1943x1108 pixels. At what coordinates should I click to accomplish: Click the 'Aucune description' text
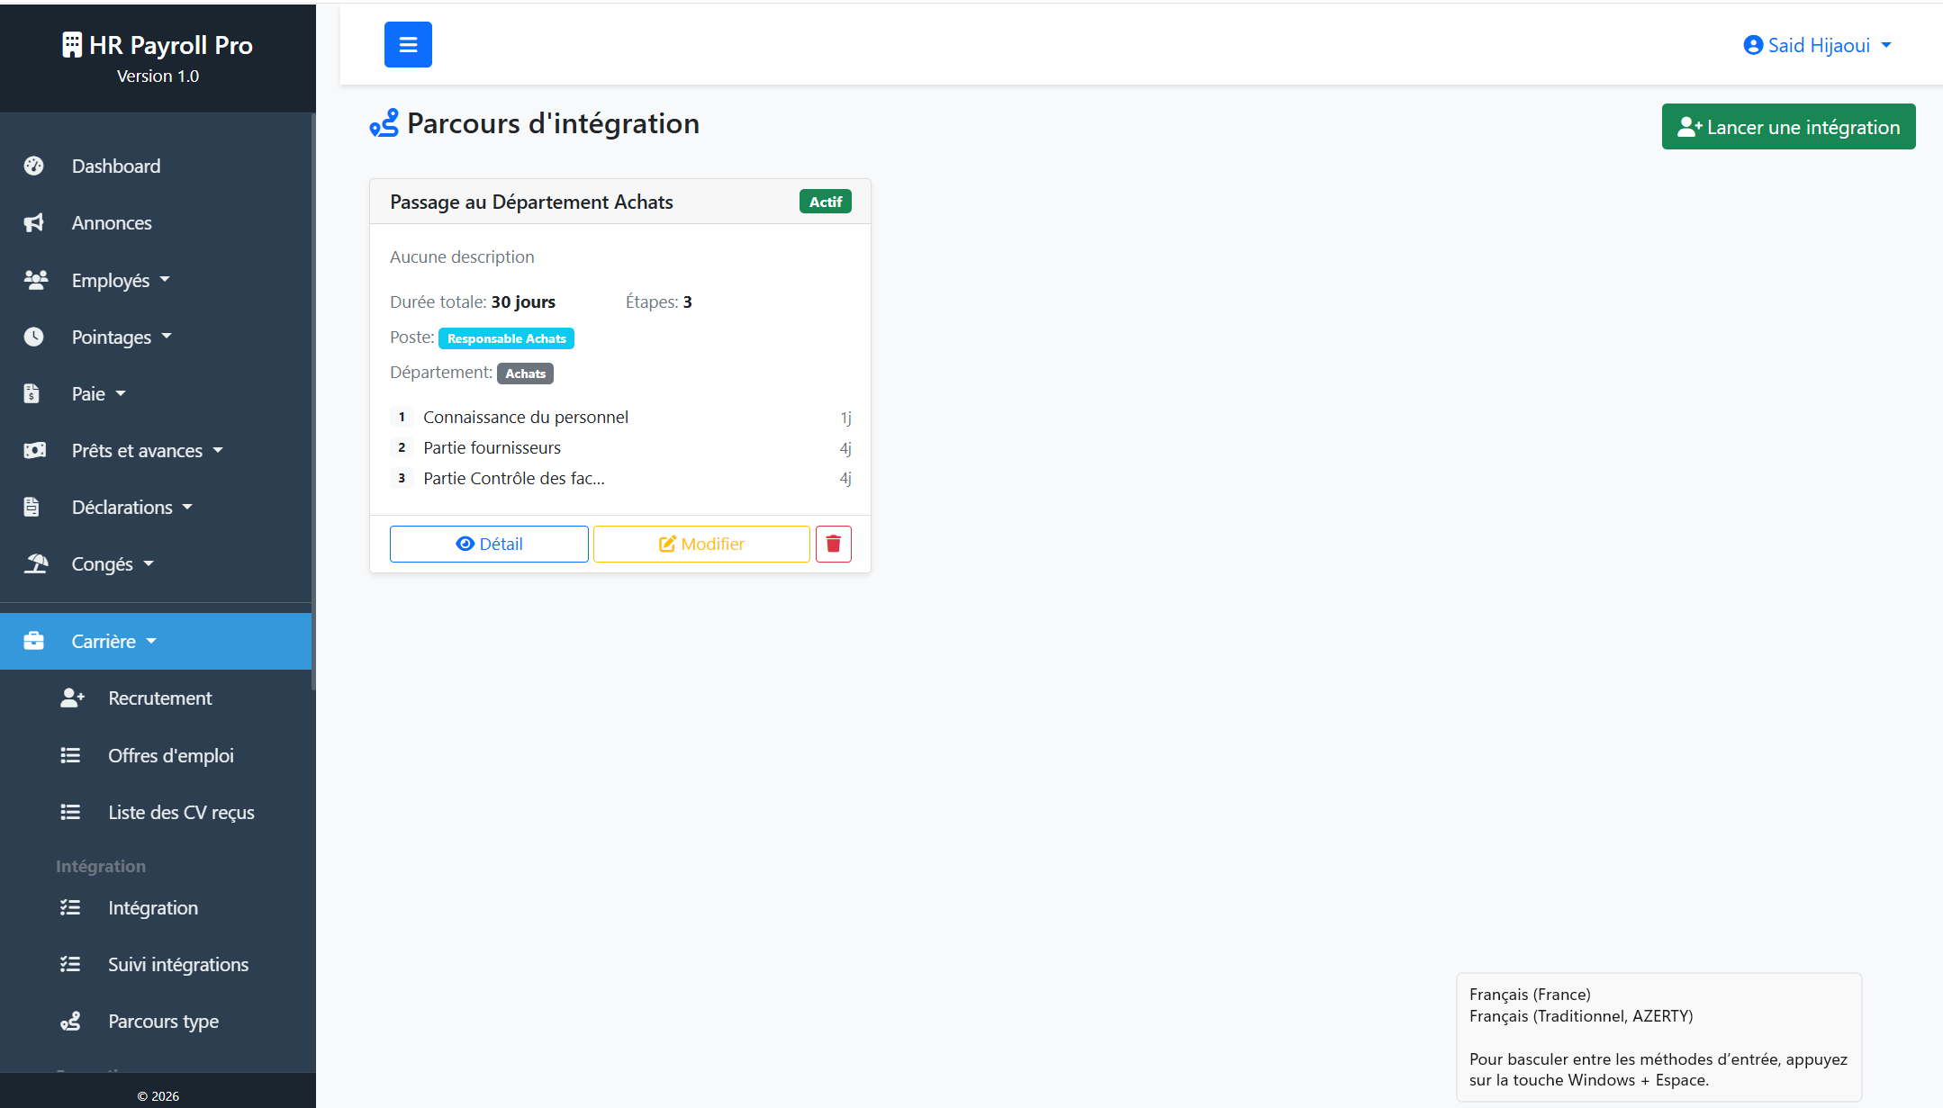[462, 257]
